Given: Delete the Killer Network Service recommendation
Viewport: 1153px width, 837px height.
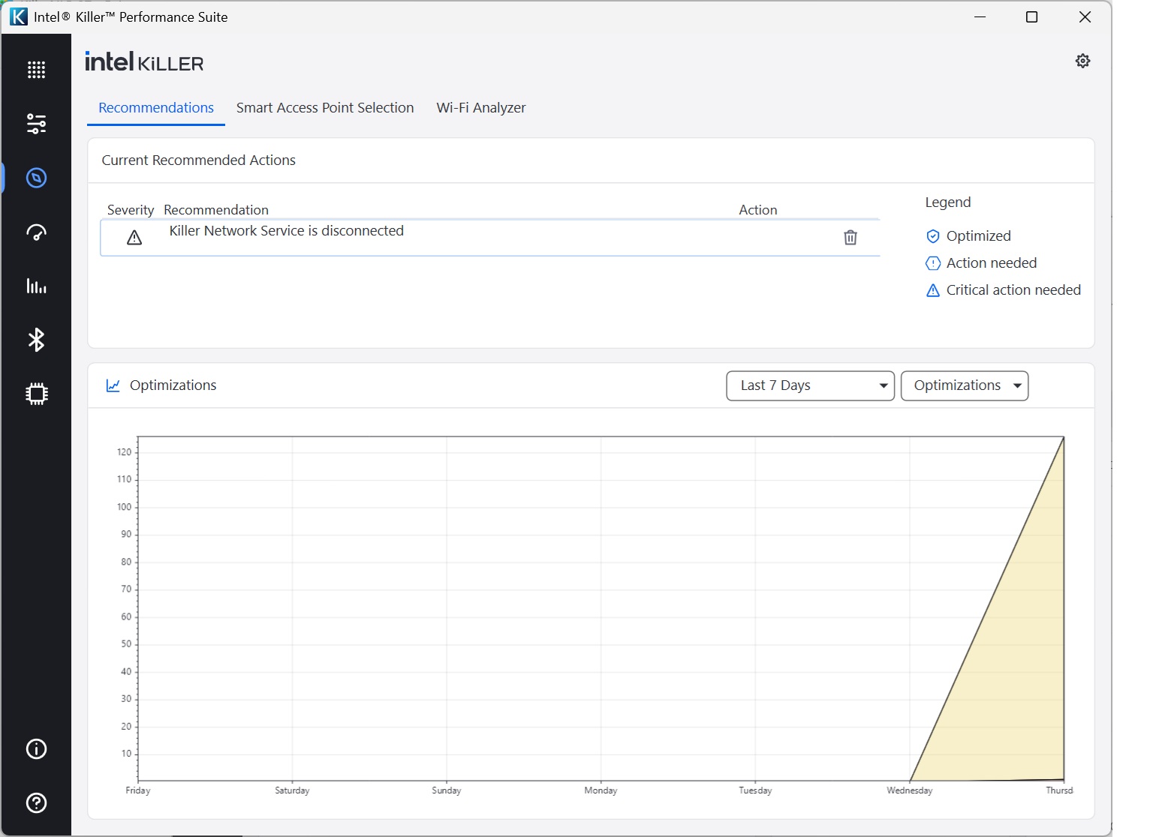Looking at the screenshot, I should pyautogui.click(x=850, y=238).
